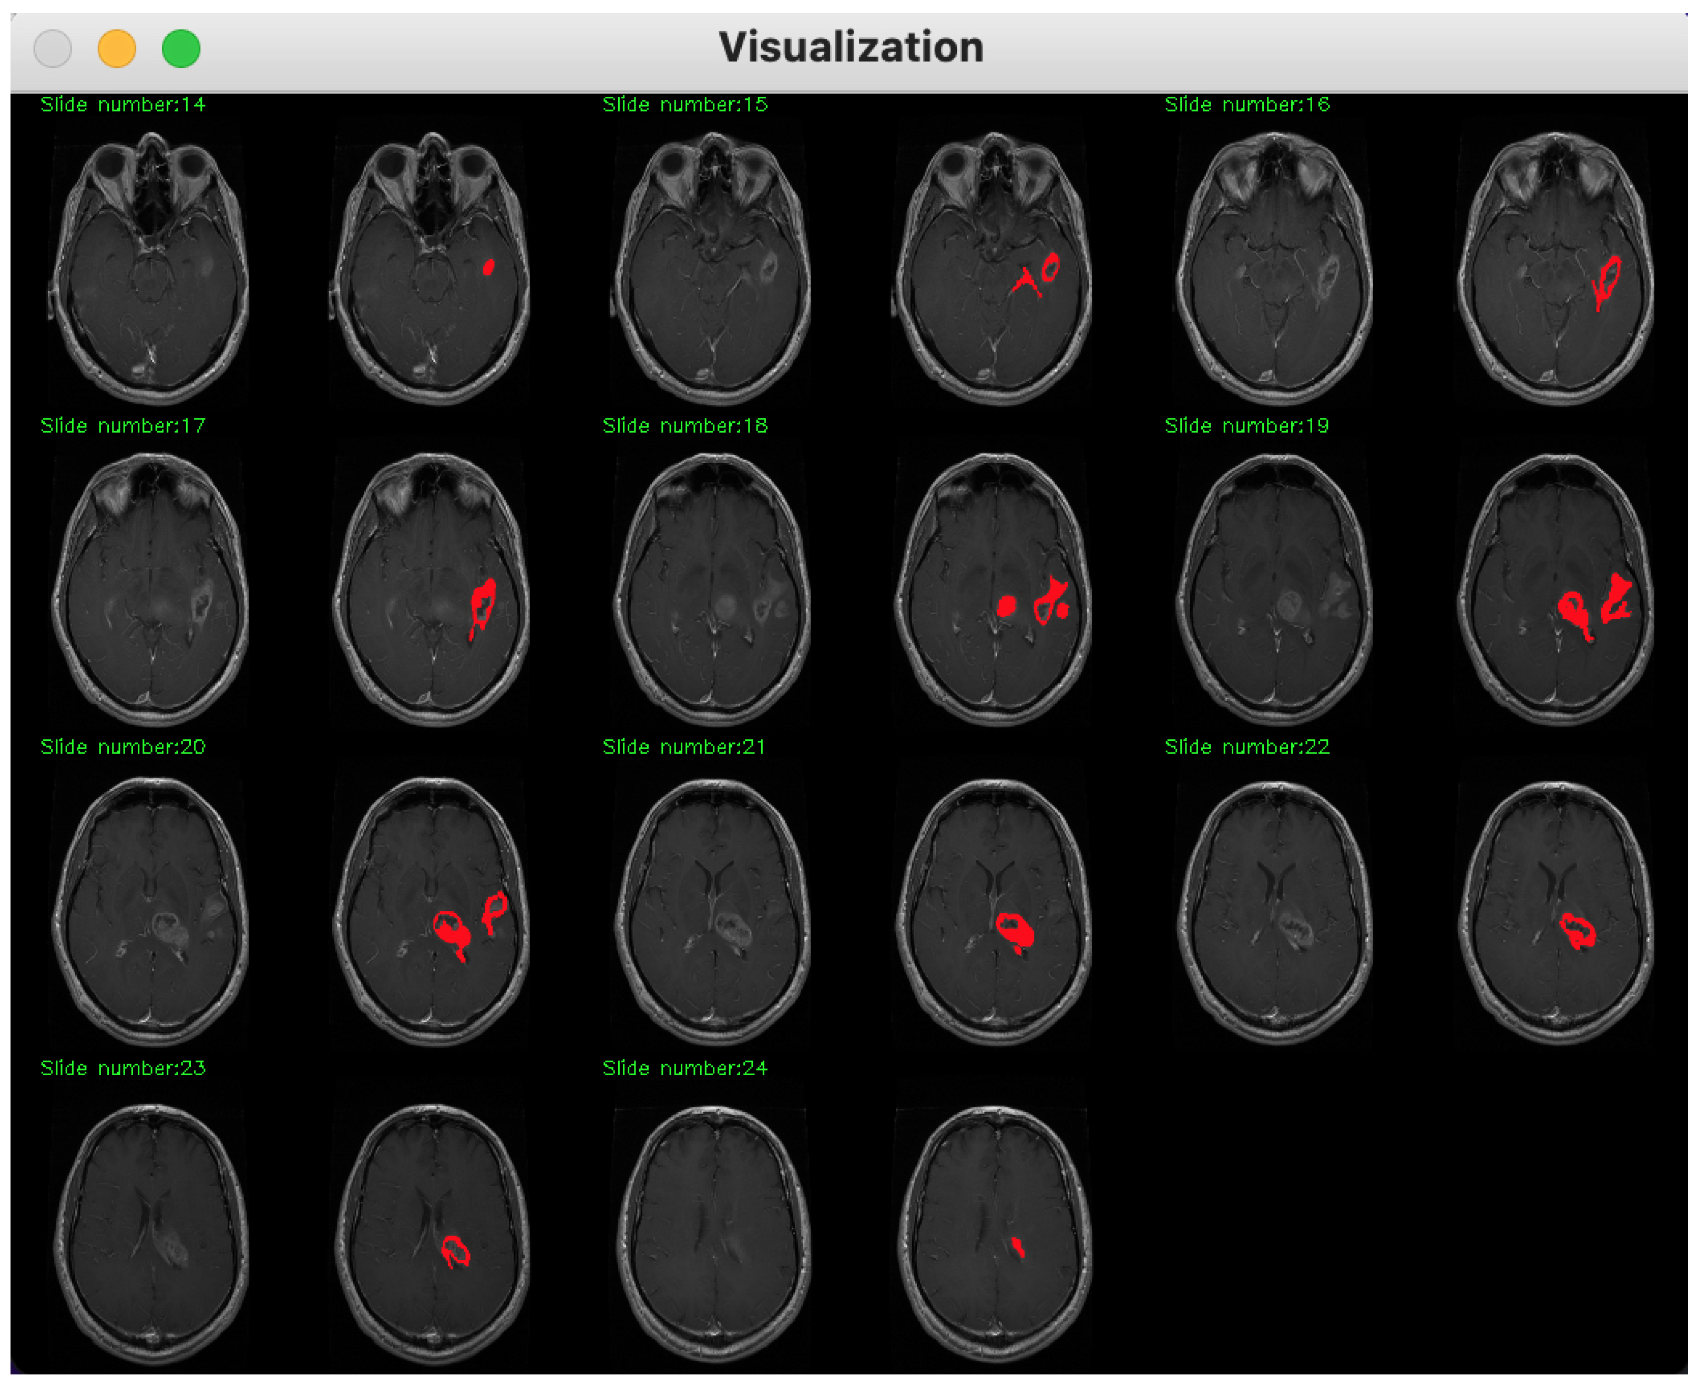Viewport: 1698px width, 1386px height.
Task: Click the segmented scan for slide 22
Action: click(x=1556, y=912)
